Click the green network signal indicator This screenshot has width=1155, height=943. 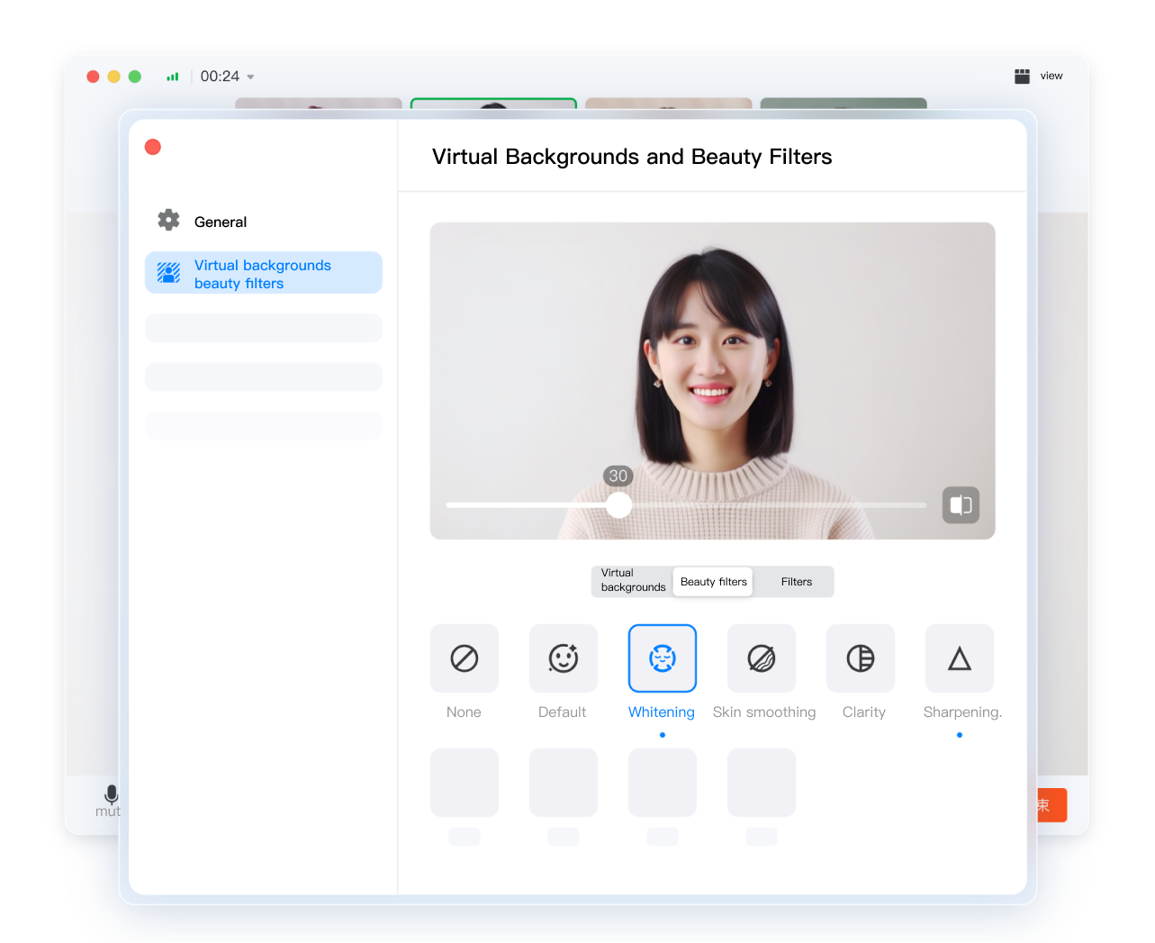(173, 77)
